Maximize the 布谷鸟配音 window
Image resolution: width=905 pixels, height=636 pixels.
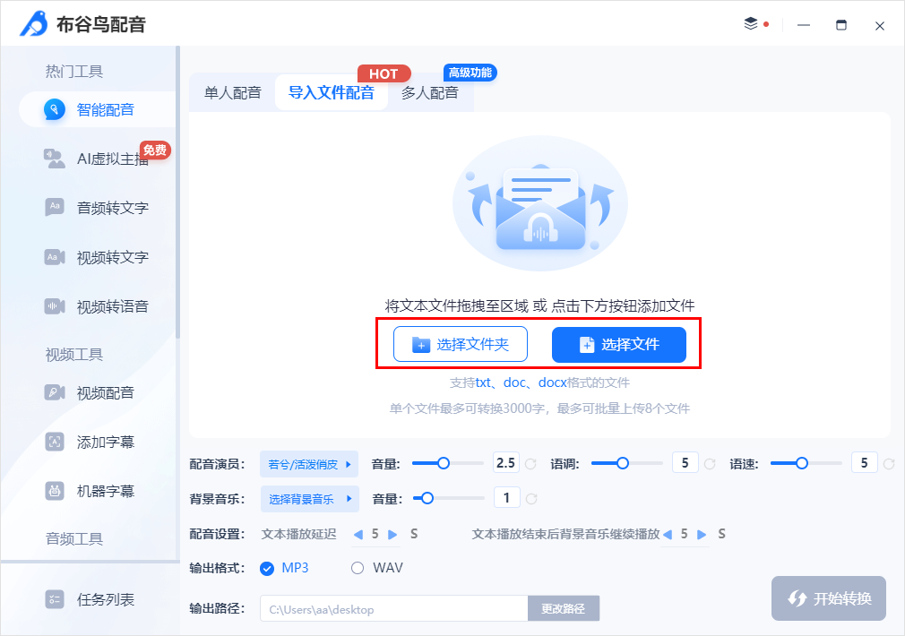(841, 25)
